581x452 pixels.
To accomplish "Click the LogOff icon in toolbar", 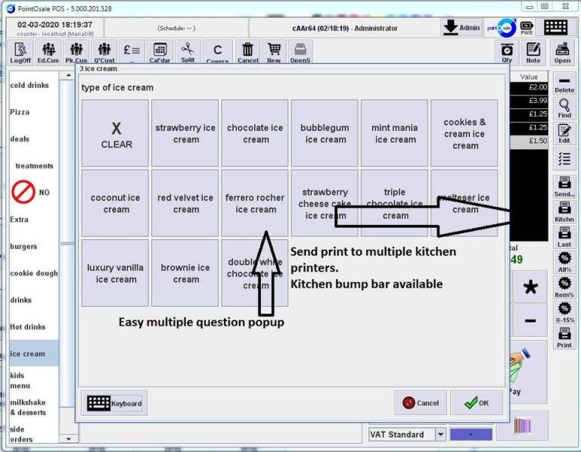I will 21,52.
